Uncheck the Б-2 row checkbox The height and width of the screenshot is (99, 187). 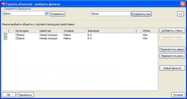coord(5,35)
